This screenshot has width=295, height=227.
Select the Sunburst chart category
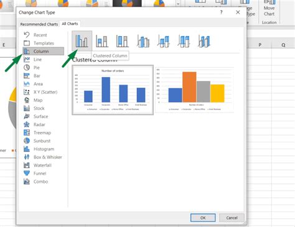coord(43,141)
